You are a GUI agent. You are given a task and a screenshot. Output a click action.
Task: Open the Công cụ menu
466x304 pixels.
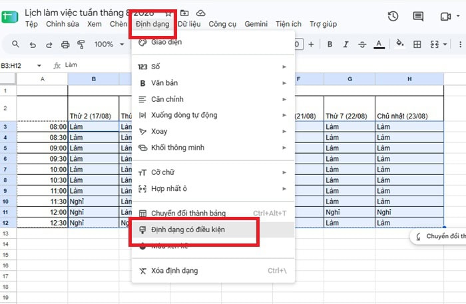pyautogui.click(x=222, y=24)
